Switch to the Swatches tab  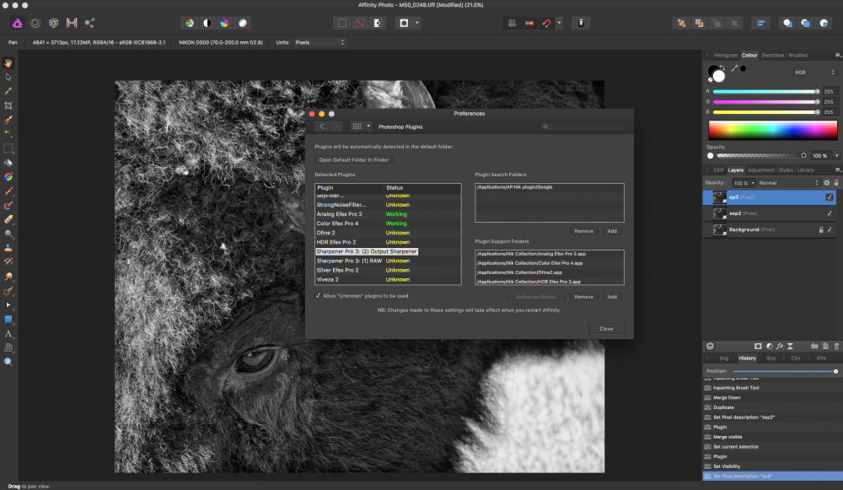coord(773,55)
